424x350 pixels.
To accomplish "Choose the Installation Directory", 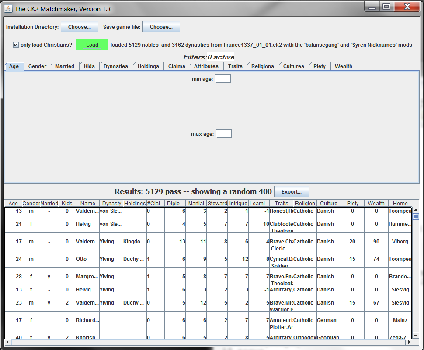I will 80,27.
